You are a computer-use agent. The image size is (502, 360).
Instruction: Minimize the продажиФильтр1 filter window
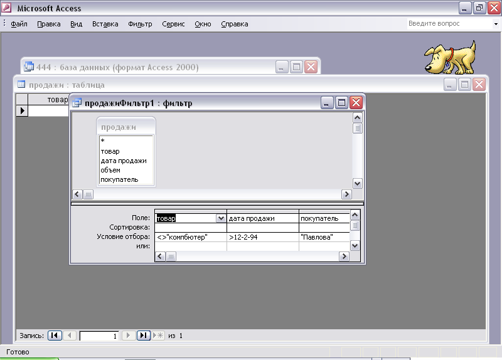click(327, 103)
